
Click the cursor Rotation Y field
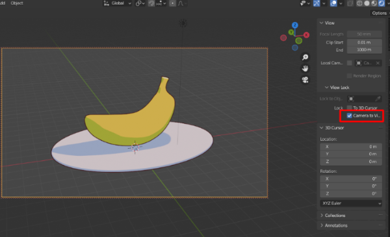[x=351, y=186]
